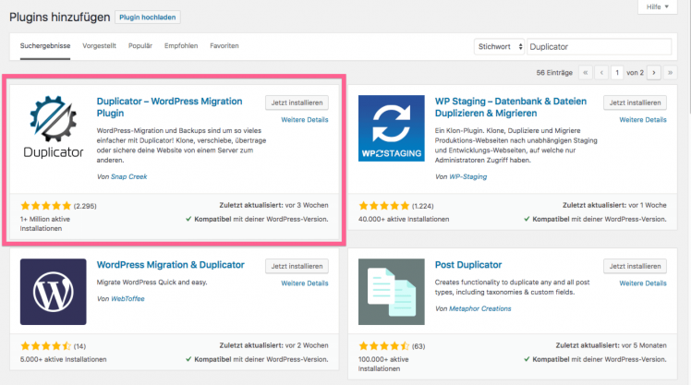The height and width of the screenshot is (385, 691).
Task: Install the Duplicator WordPress Migration Plugin
Action: (297, 102)
